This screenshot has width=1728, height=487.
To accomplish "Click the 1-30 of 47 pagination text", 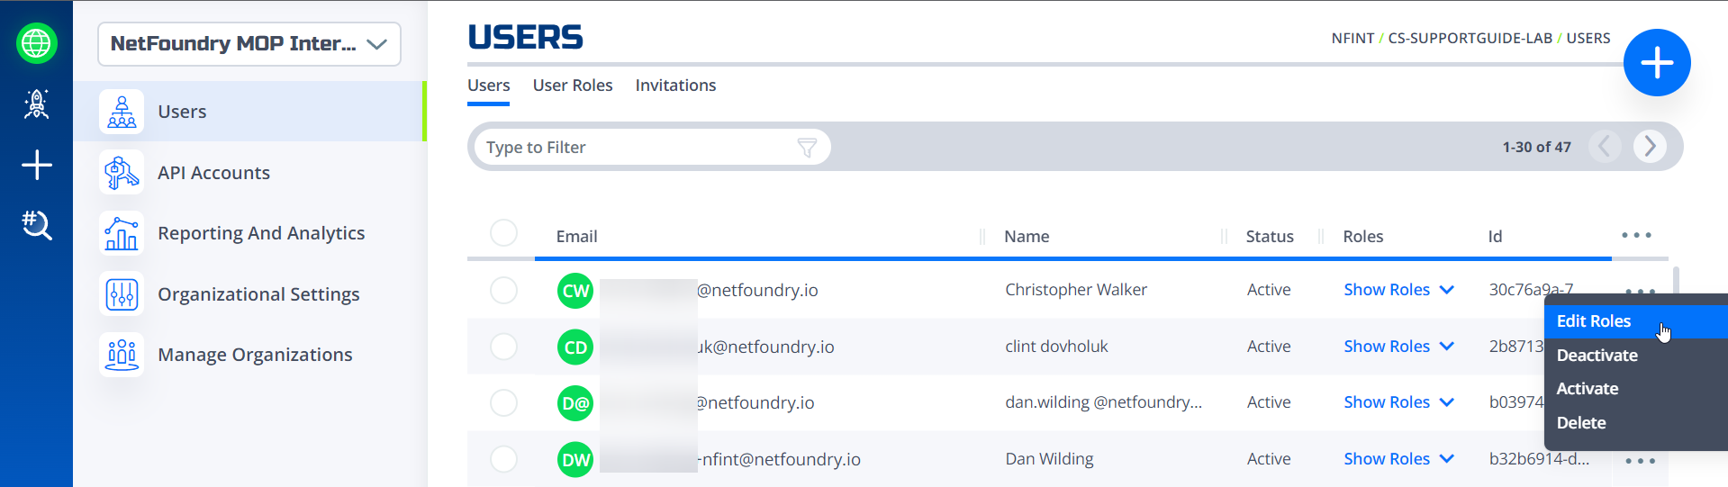I will [x=1536, y=147].
